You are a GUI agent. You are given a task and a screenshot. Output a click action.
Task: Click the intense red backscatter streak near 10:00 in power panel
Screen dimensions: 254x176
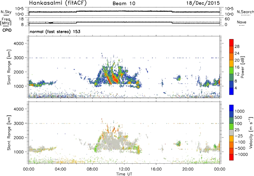[x=109, y=78]
